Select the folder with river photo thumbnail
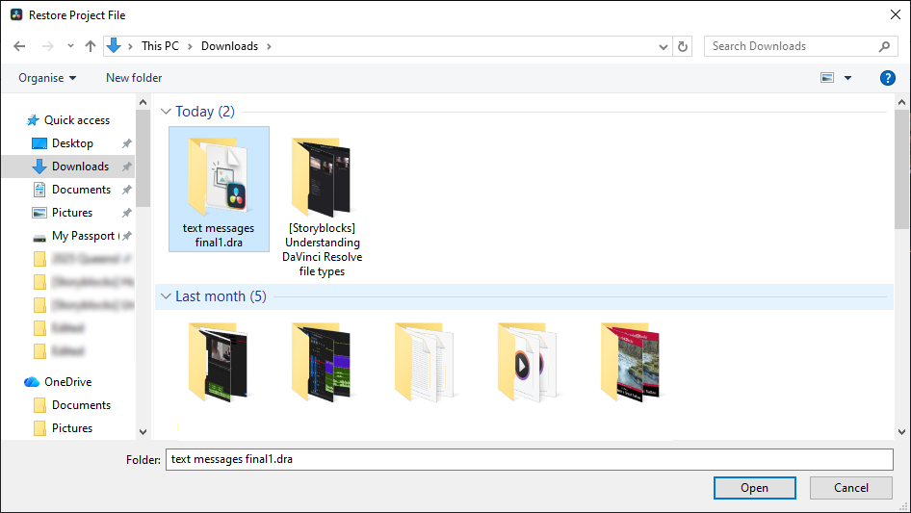The image size is (911, 513). point(631,362)
